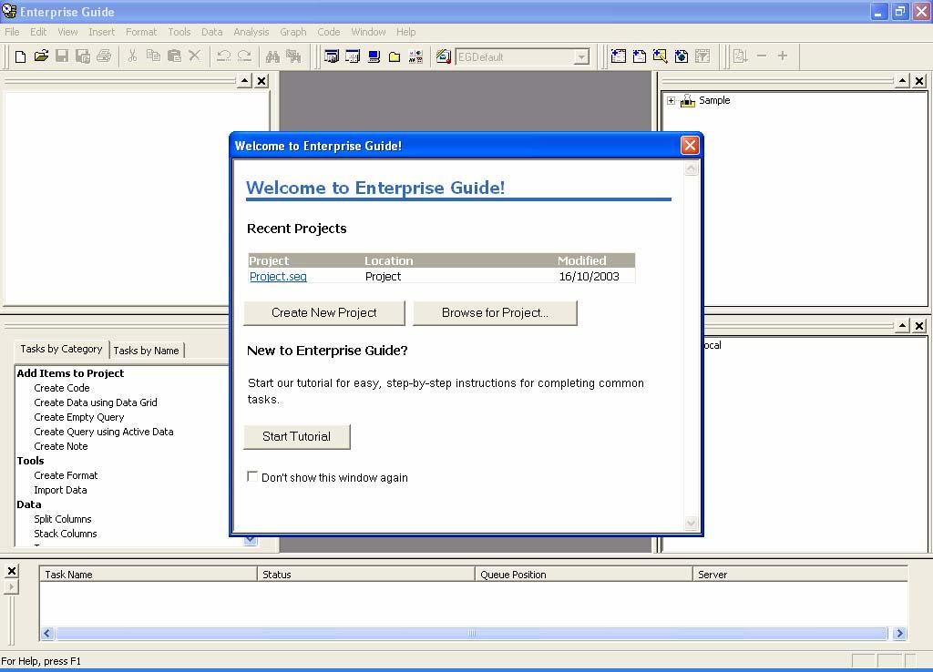Screen dimensions: 933x672
Task: Close the top-left pane with X
Action: (261, 80)
